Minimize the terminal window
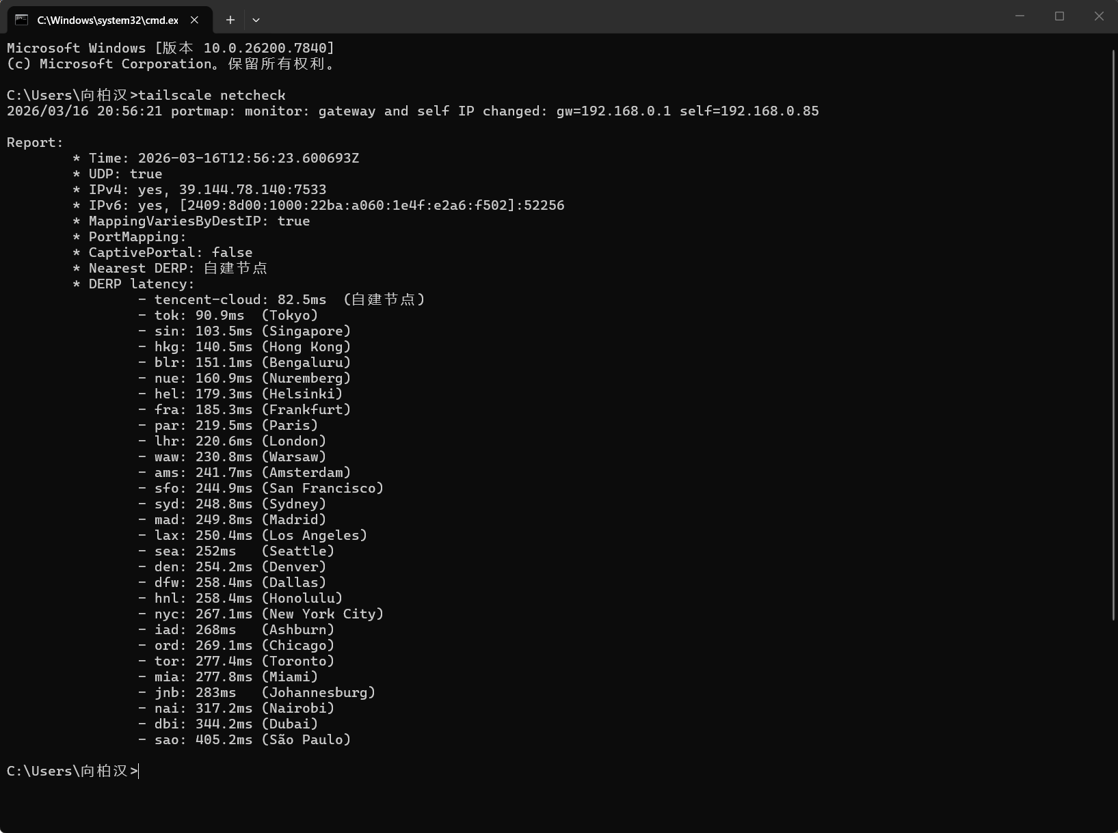Viewport: 1118px width, 833px height. pyautogui.click(x=1020, y=16)
